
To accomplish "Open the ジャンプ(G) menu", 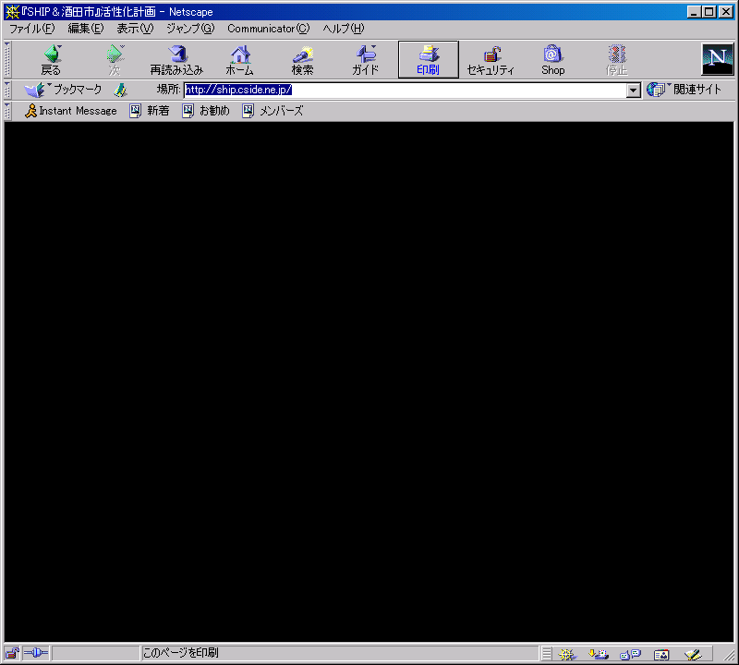I will point(190,29).
